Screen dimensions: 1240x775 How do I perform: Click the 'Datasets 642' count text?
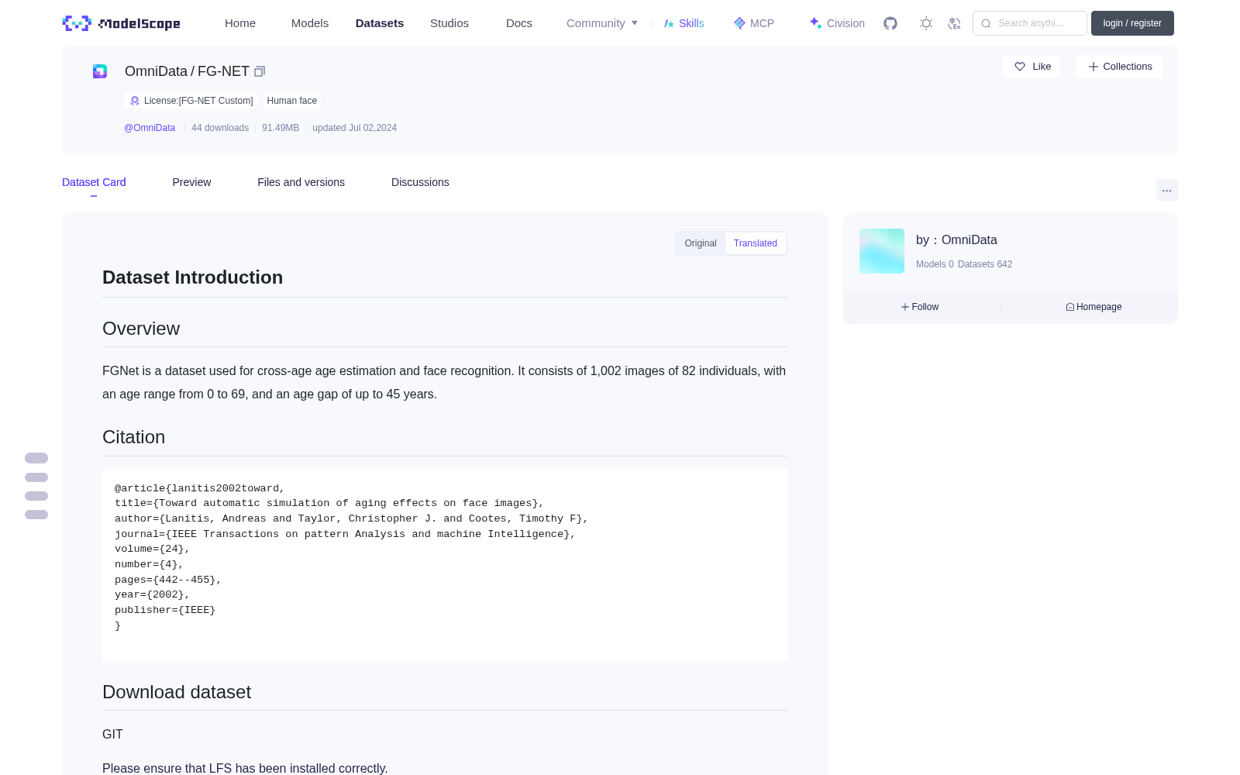985,264
